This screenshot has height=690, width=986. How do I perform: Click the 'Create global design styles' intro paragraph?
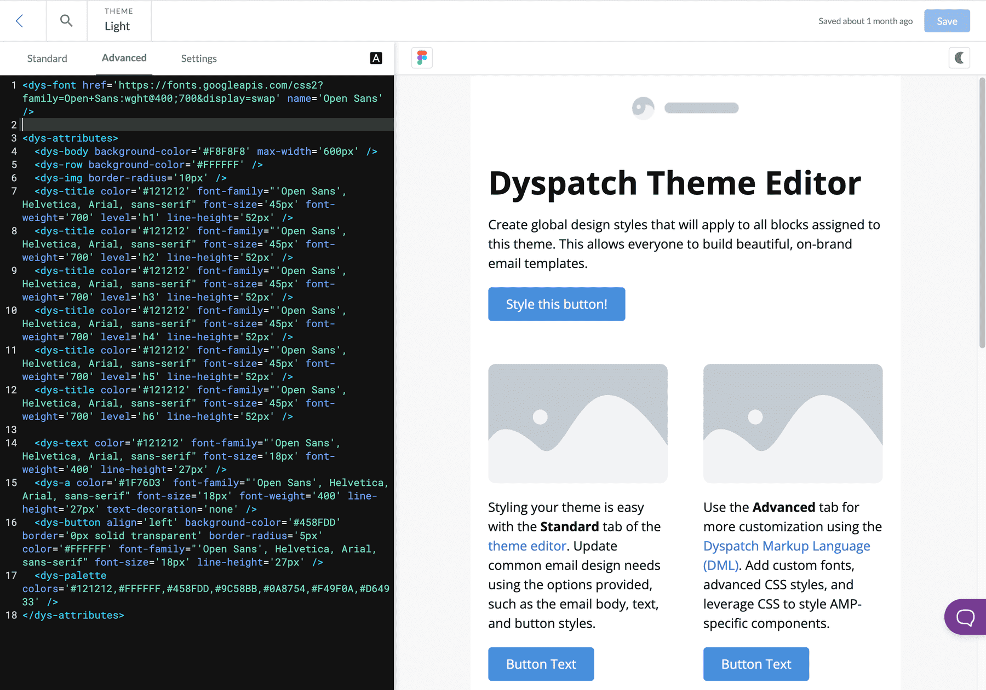(684, 244)
